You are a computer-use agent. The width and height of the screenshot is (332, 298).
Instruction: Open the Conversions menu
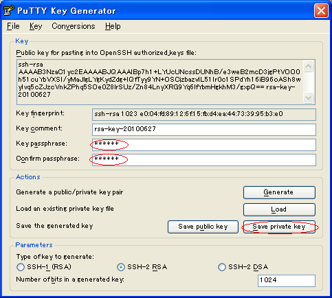74,26
